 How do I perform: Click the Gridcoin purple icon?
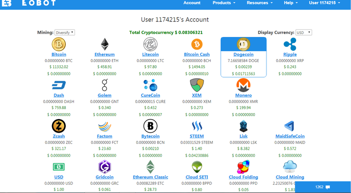pos(105,167)
